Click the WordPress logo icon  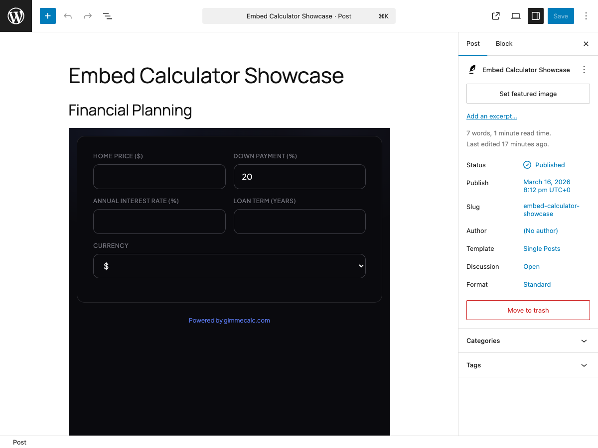pyautogui.click(x=15, y=15)
